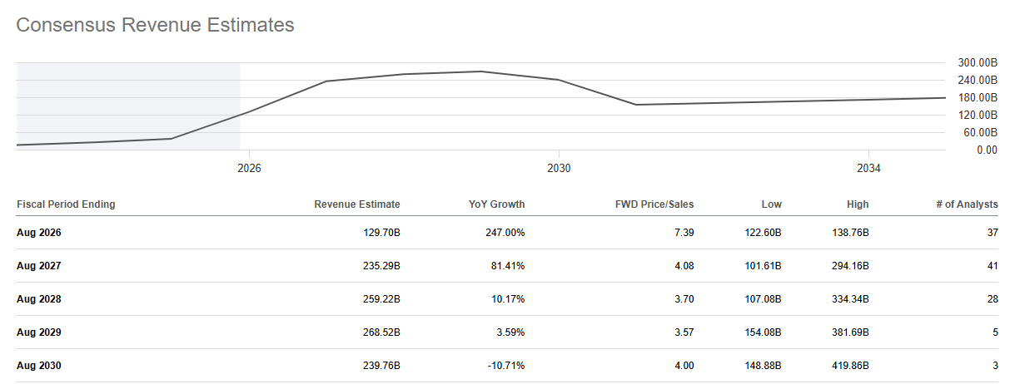Screen dimensions: 1010x384
Task: Click the Low column header
Action: click(x=772, y=204)
